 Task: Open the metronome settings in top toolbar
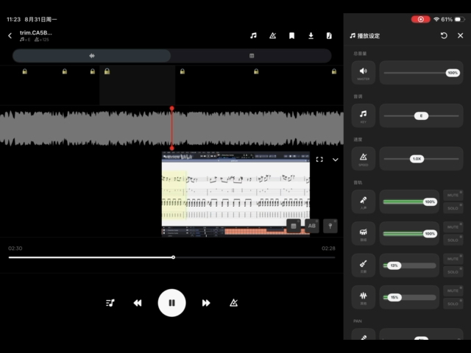click(x=273, y=36)
